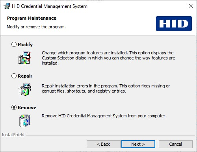Click the bold Repair label text
The width and height of the screenshot is (197, 152).
[x=25, y=76]
